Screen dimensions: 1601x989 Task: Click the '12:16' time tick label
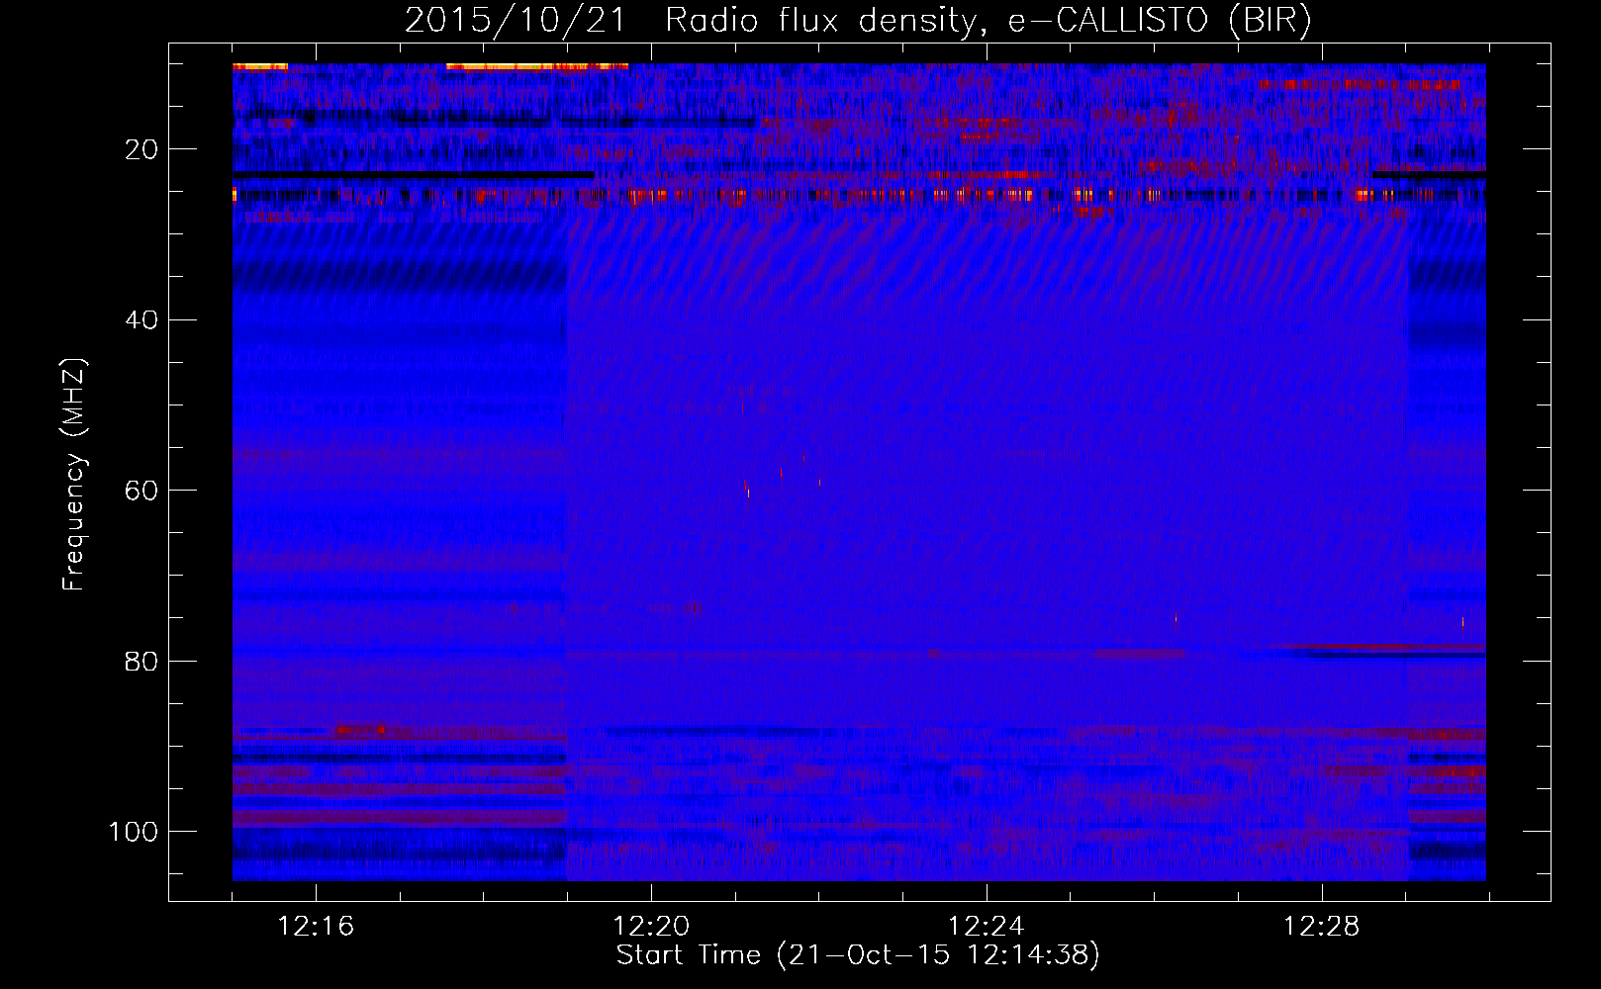(x=316, y=927)
